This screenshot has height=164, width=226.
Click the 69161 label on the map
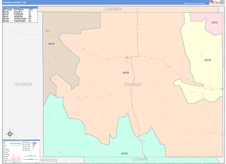click(x=52, y=44)
